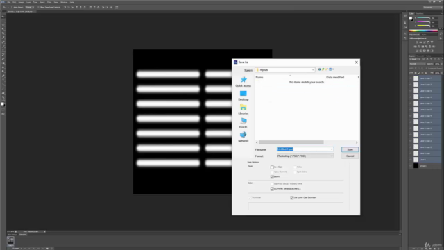Open the layer Kind filter dropdown
The height and width of the screenshot is (250, 444).
coord(415,60)
